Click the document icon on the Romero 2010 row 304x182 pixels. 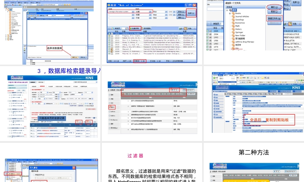point(112,33)
